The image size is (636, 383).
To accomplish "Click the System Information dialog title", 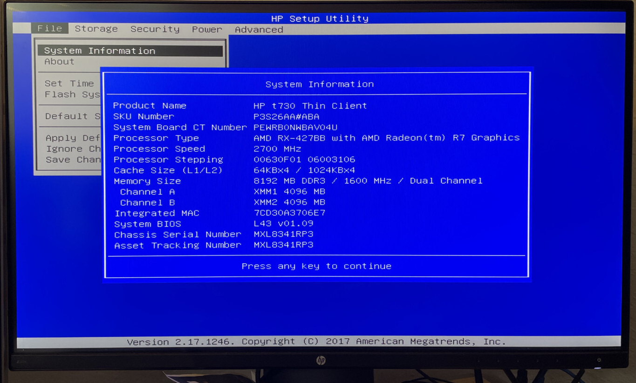I will (x=320, y=84).
